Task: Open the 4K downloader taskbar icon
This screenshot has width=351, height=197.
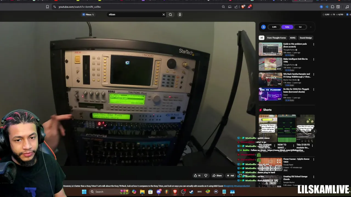Action: (216, 192)
